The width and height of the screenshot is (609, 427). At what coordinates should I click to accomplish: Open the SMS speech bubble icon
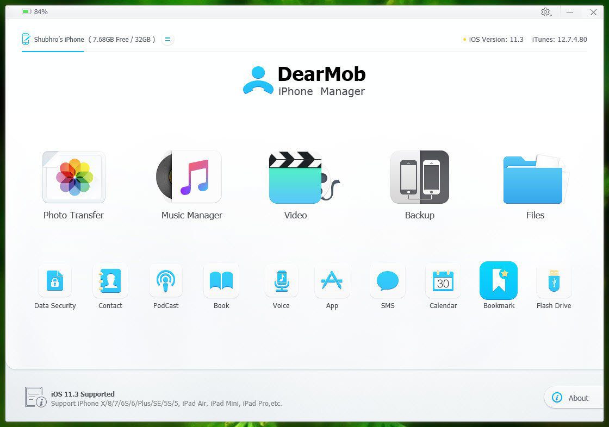click(388, 280)
